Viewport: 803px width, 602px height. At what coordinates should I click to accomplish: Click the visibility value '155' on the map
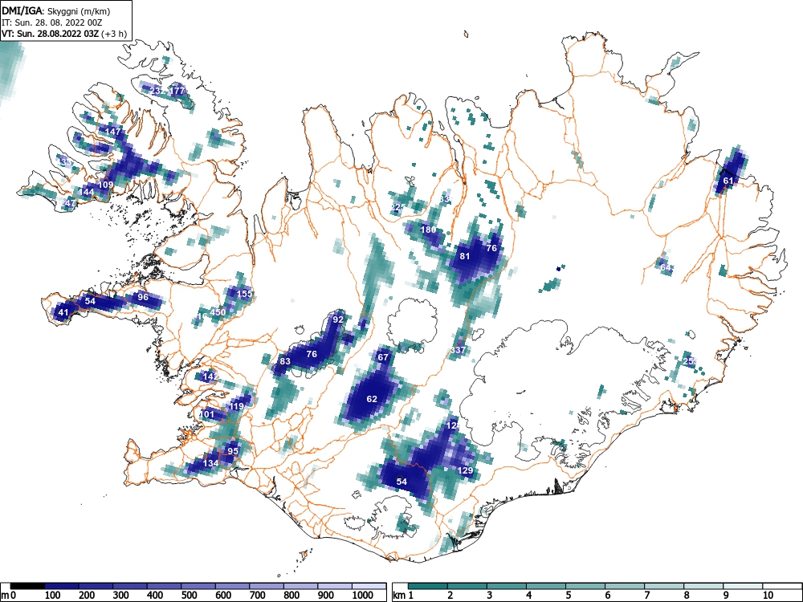pyautogui.click(x=245, y=293)
